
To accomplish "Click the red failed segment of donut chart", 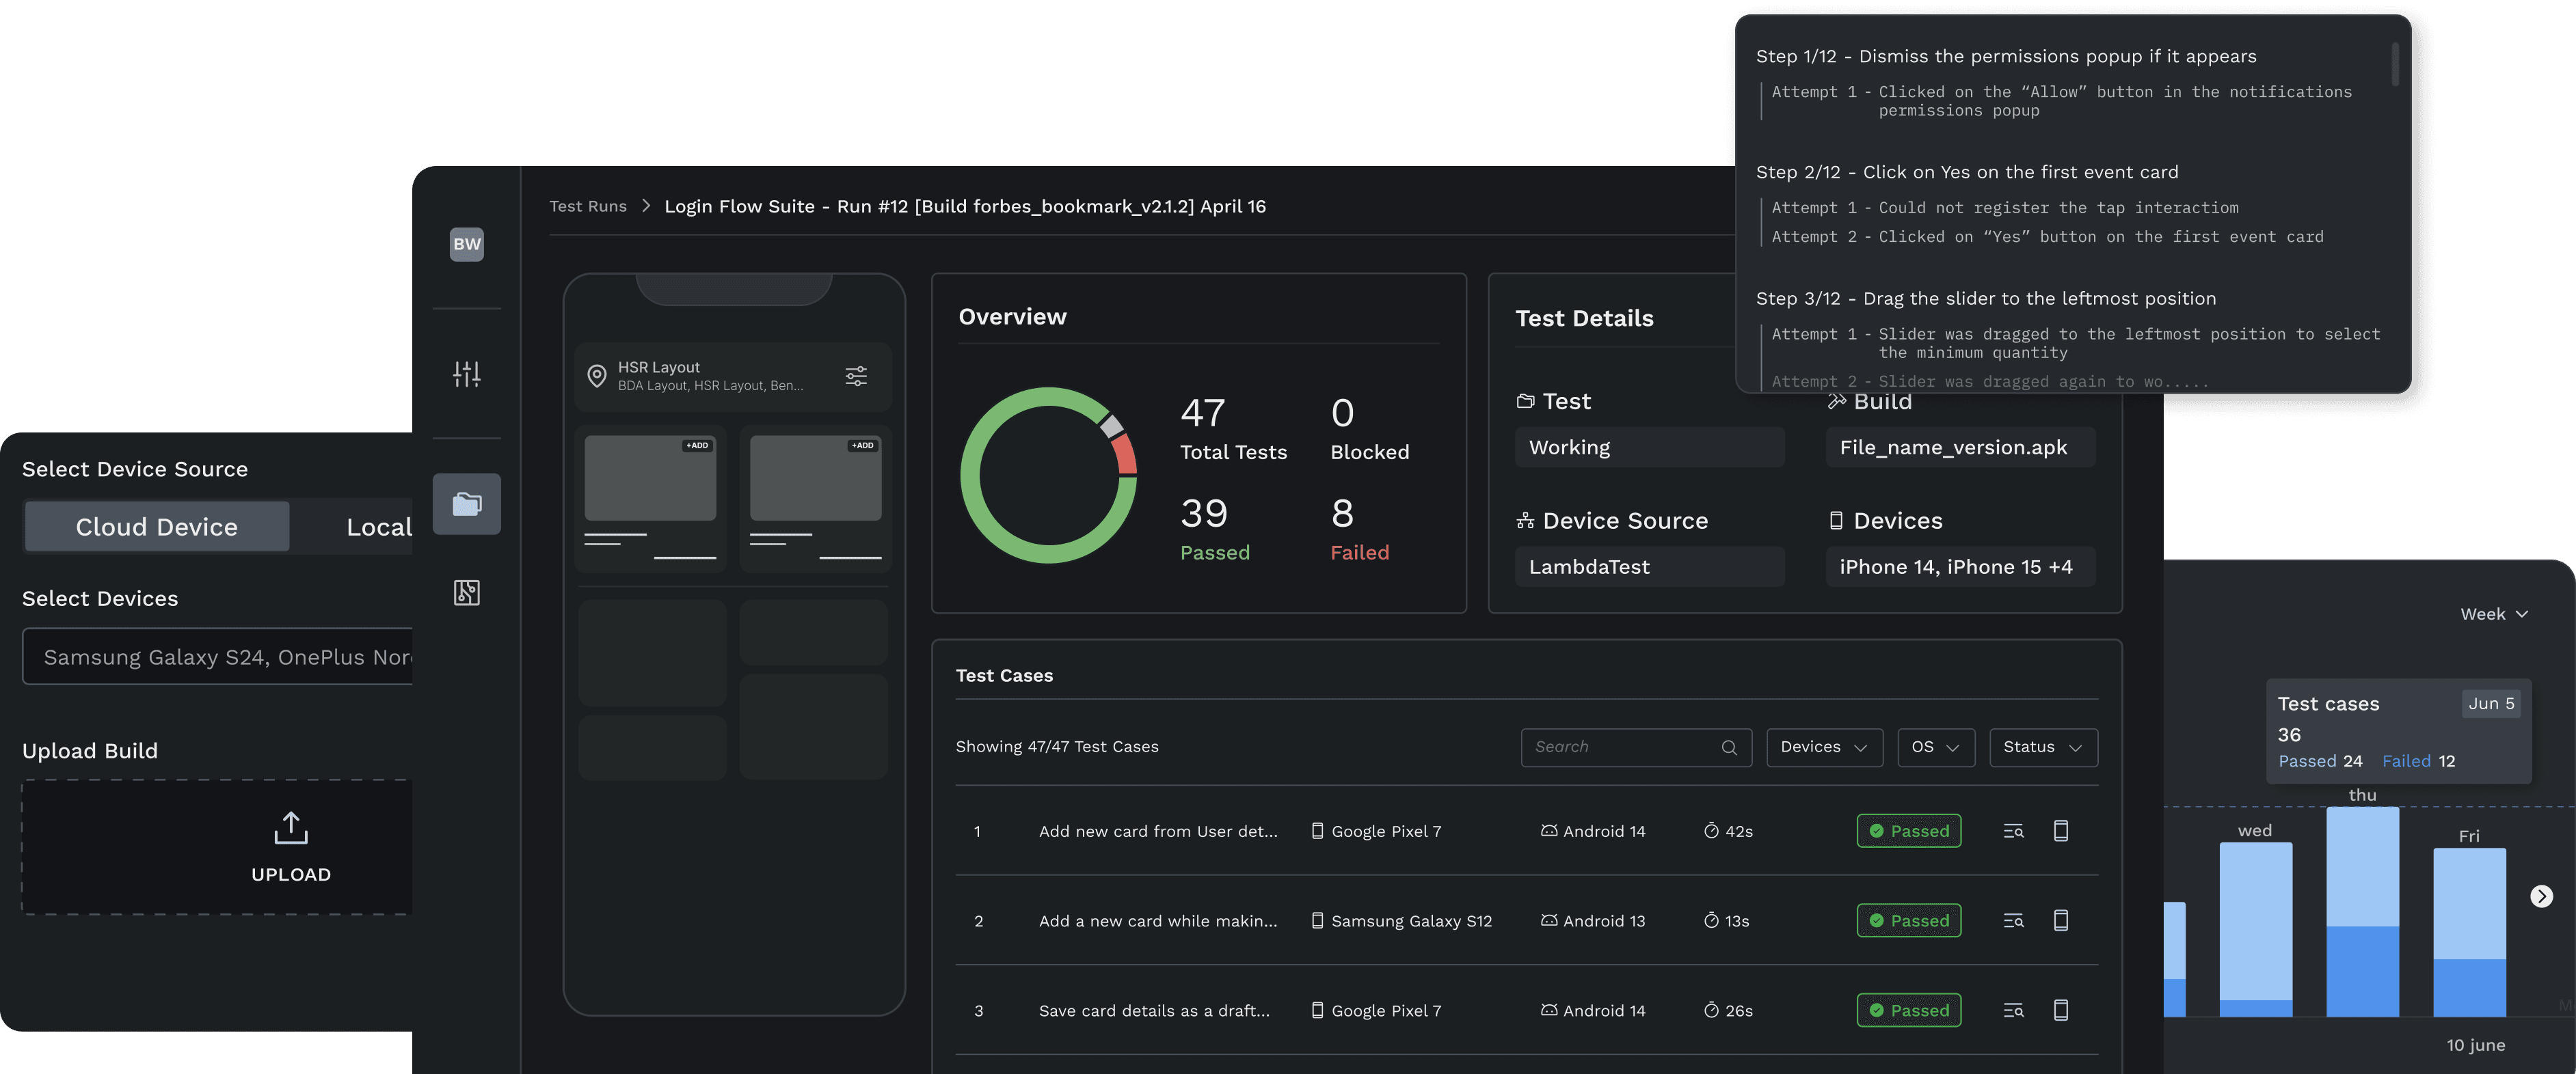I will [1125, 454].
